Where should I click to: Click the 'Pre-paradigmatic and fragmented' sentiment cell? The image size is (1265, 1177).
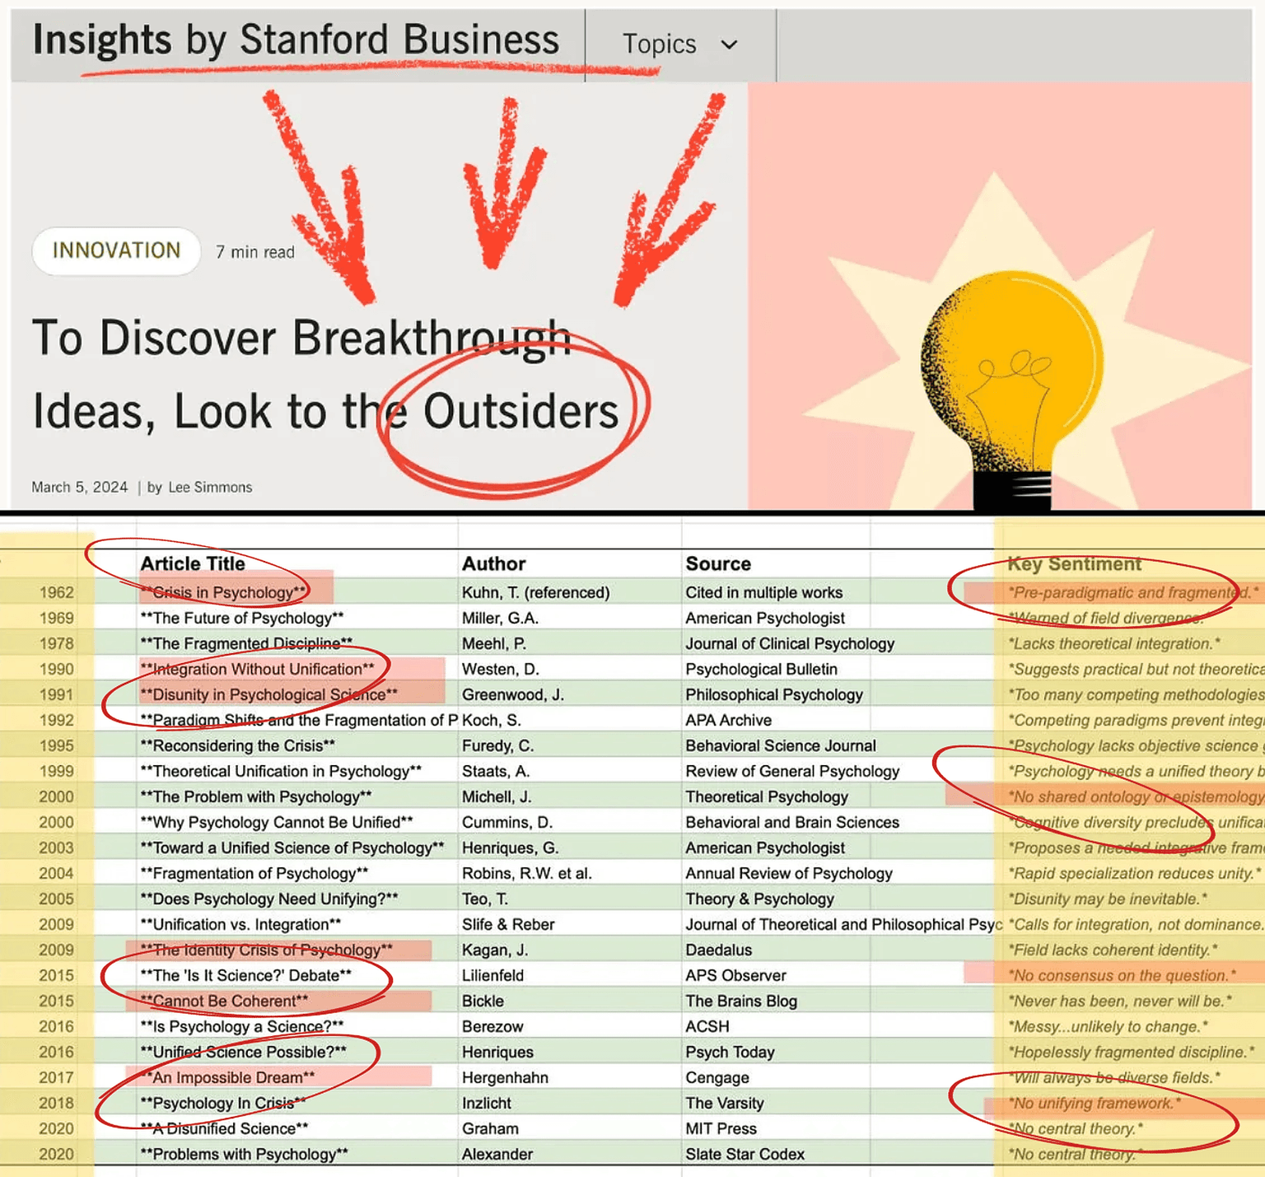tap(1132, 592)
